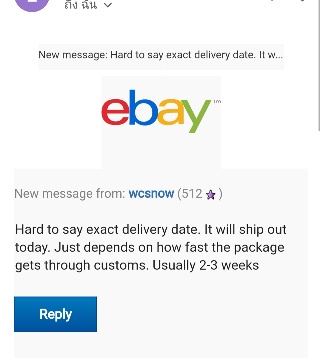Click the email scrollbar on the right edge
320x358 pixels.
click(x=319, y=66)
